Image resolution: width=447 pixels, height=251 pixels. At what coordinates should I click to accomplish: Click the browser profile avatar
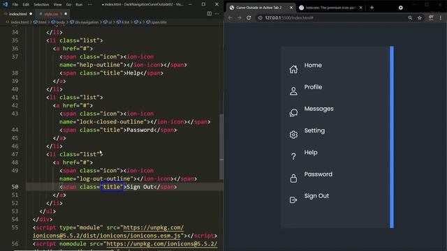point(431,17)
